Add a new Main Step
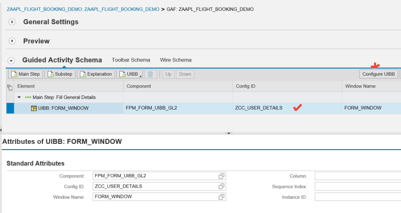Viewport: 401px width, 213px height. tap(25, 74)
